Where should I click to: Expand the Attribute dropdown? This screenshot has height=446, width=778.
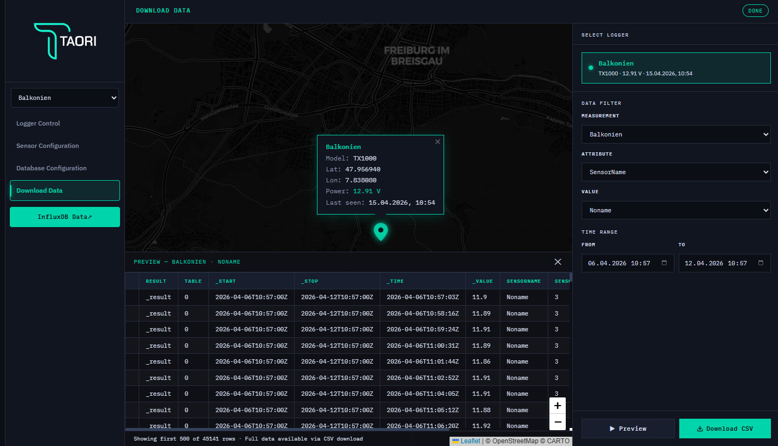pos(675,172)
